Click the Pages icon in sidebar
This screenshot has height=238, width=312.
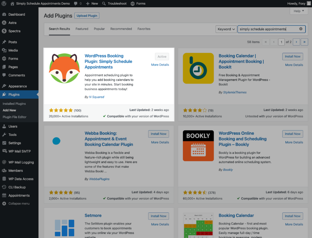click(x=4, y=67)
